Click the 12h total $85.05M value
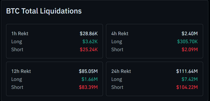 (x=88, y=71)
